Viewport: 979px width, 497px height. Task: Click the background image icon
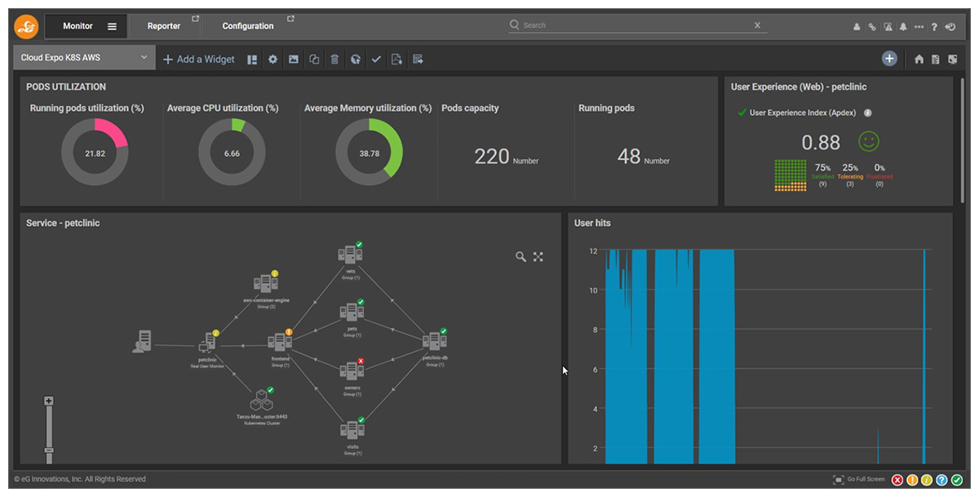[x=294, y=59]
